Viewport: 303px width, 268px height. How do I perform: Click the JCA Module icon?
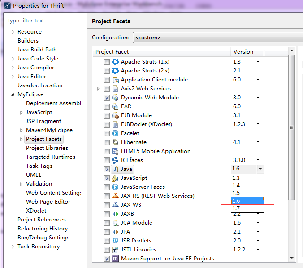coord(115,223)
